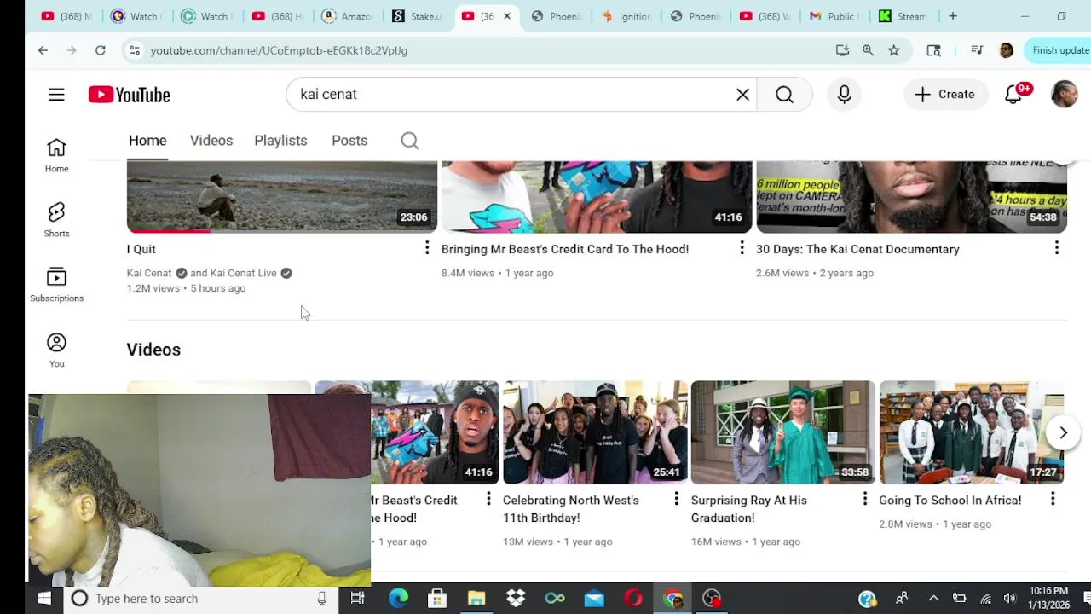1091x614 pixels.
Task: Open Shorts in the sidebar
Action: click(56, 220)
